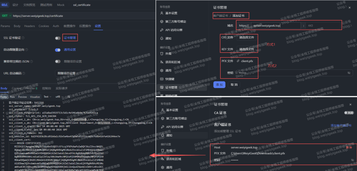Choose a file for CRT 文件
The image size is (357, 171).
click(247, 37)
